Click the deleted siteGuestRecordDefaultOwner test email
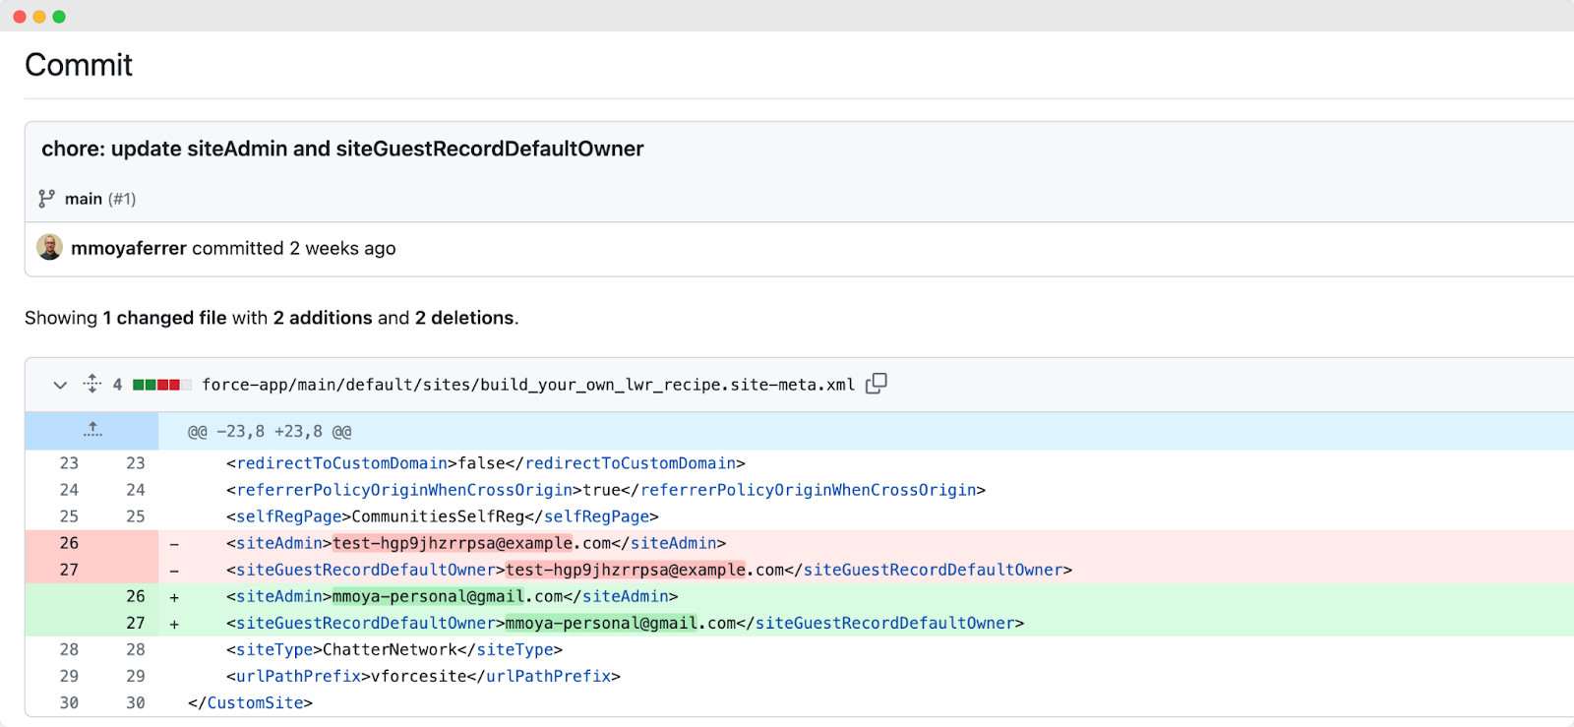 (x=644, y=570)
